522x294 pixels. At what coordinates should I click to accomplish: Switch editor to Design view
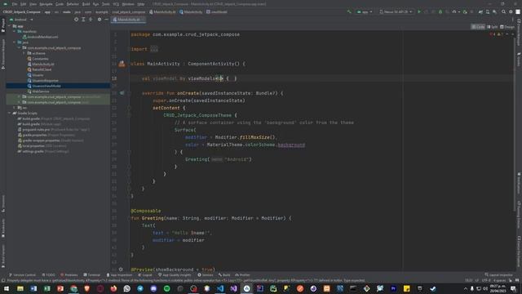(x=507, y=27)
